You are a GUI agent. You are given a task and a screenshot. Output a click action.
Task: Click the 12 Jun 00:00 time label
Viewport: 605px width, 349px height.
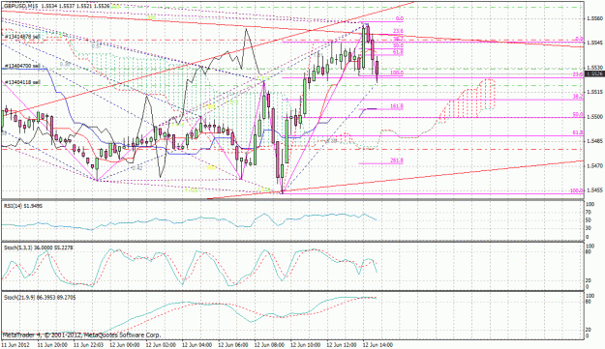click(124, 345)
